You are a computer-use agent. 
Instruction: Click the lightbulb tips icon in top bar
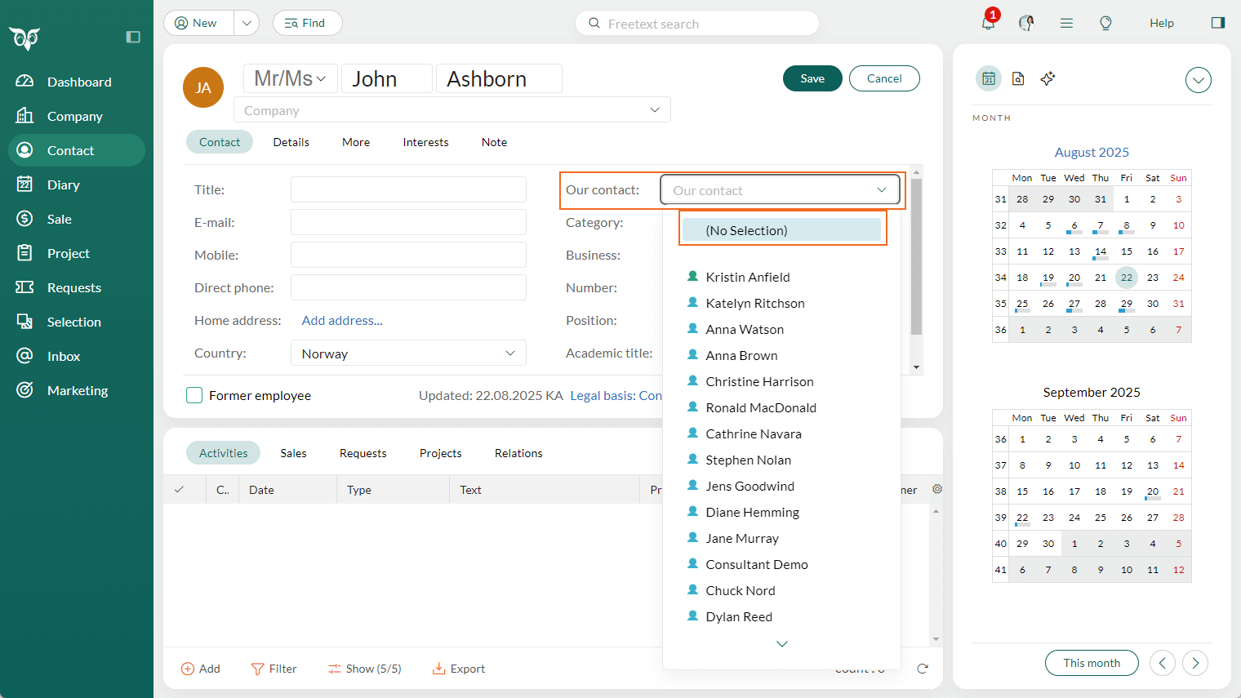click(1105, 23)
